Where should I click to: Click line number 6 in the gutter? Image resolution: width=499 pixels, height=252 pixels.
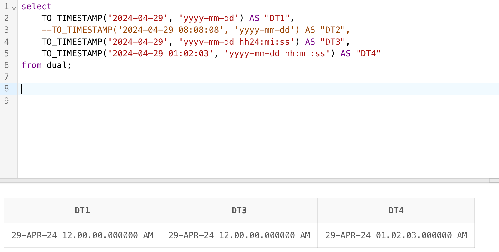tap(6, 65)
